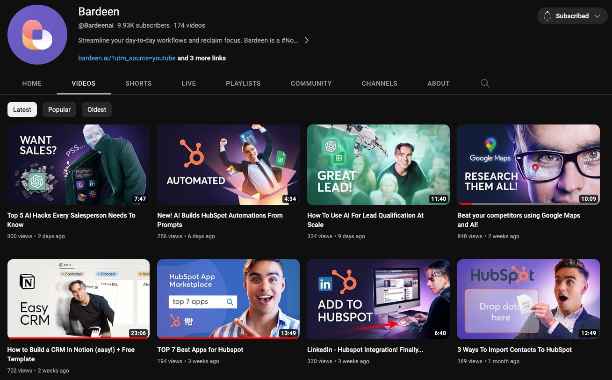Open the Subscribed notification options dropdown
Viewport: 612px width, 380px height.
pos(597,15)
